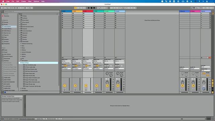The width and height of the screenshot is (215, 121).
Task: Arm track 5 for recording
Action: click(x=107, y=90)
